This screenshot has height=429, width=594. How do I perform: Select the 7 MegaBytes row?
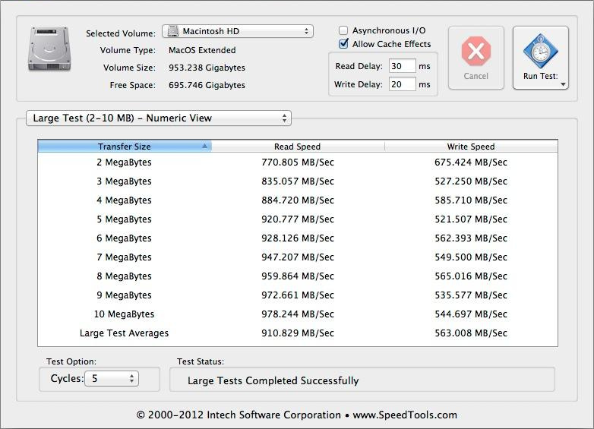click(298, 257)
